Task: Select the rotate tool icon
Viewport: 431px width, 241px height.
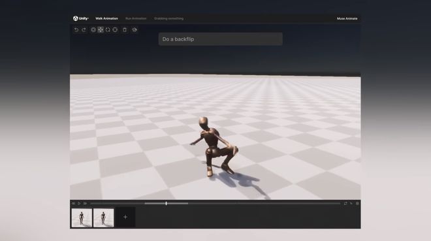Action: tap(108, 29)
